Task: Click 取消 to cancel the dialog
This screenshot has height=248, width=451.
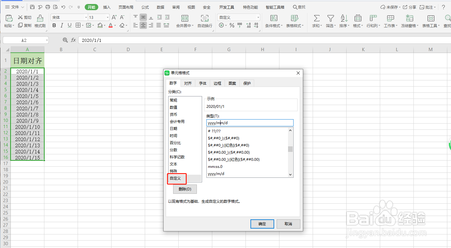Action: click(x=288, y=224)
